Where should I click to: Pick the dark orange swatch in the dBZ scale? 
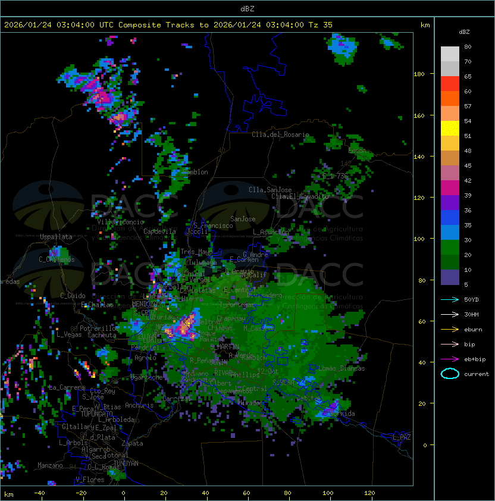(450, 98)
